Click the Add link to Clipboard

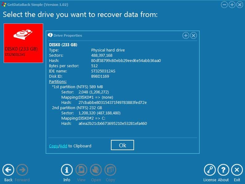[63, 146]
